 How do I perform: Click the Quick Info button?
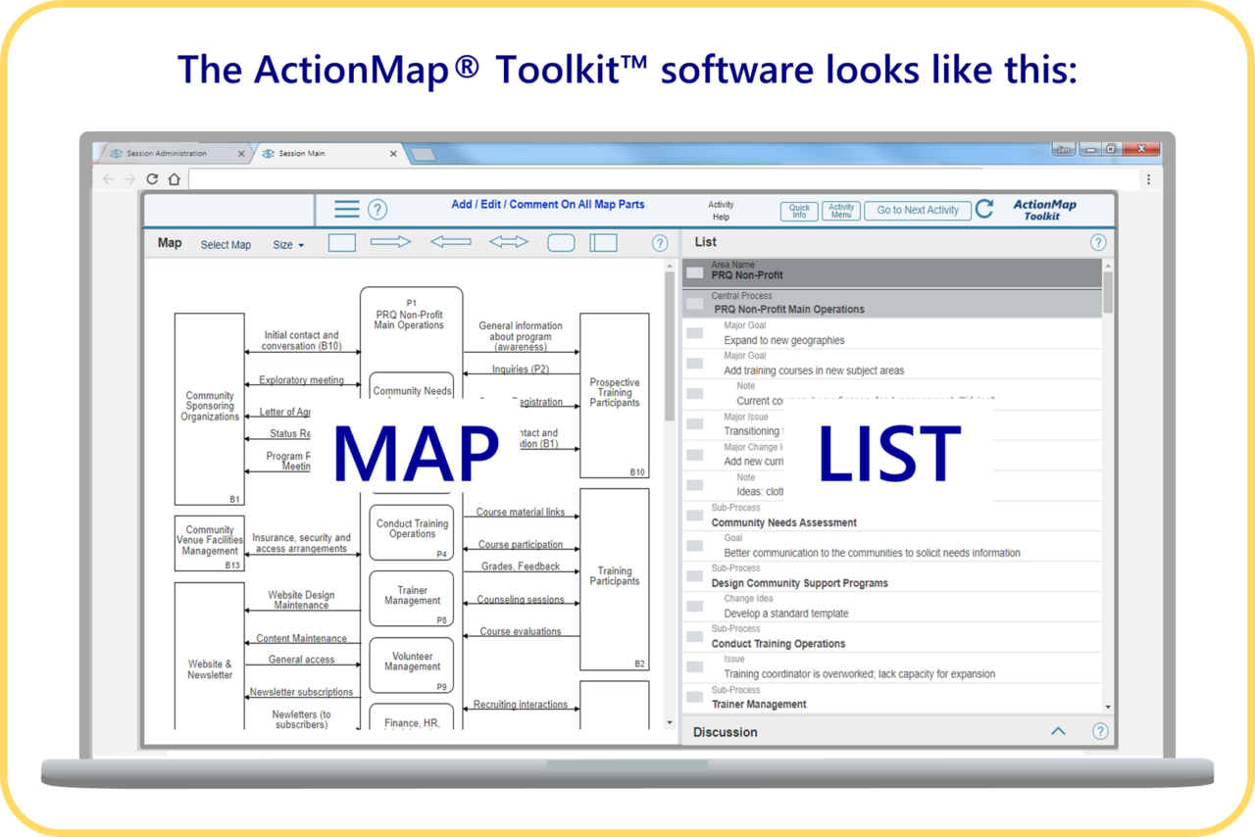coord(799,210)
